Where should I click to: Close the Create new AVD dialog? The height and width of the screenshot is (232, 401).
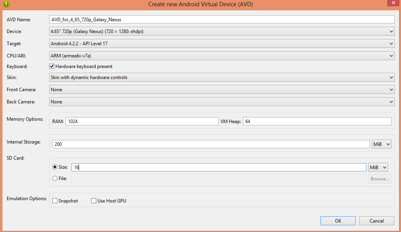(394, 3)
